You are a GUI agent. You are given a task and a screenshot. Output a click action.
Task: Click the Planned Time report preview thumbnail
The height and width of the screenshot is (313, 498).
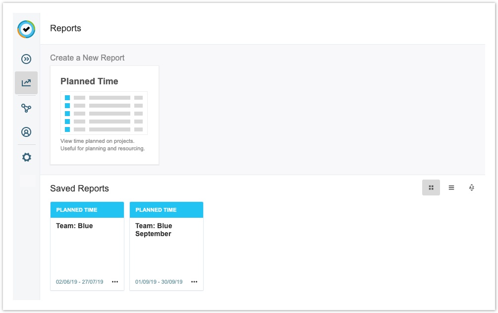pyautogui.click(x=104, y=113)
